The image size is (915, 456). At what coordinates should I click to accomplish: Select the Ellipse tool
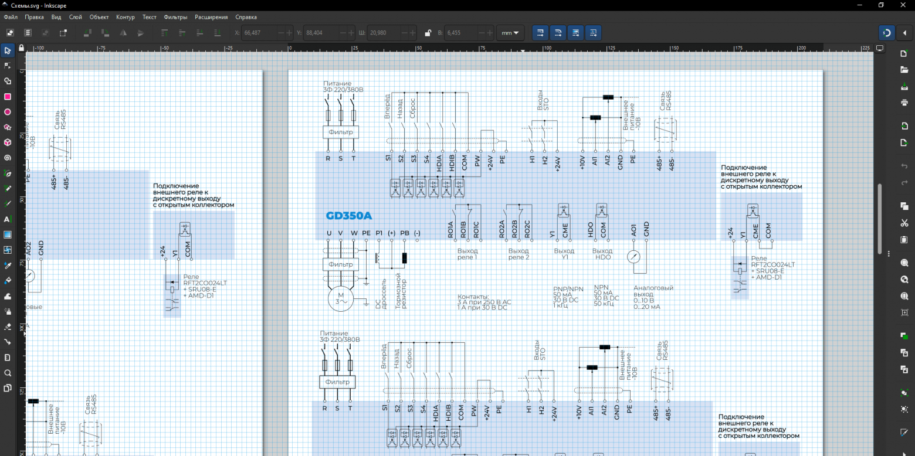pyautogui.click(x=8, y=111)
